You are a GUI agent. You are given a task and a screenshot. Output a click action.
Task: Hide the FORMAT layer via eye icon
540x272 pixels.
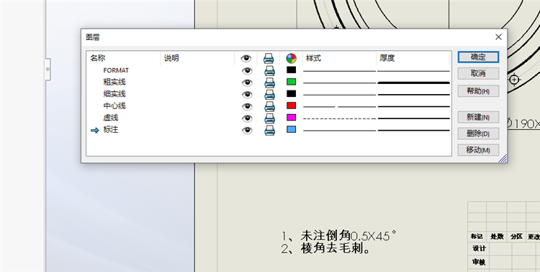pyautogui.click(x=247, y=71)
